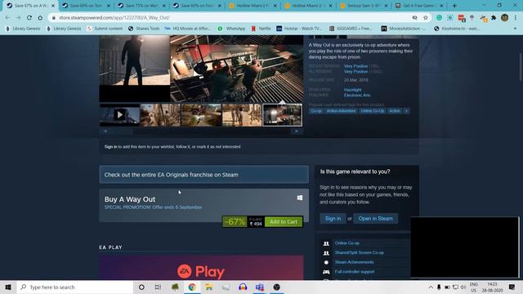Select the fourth screenshot thumbnail
523x294 pixels.
[x=242, y=115]
